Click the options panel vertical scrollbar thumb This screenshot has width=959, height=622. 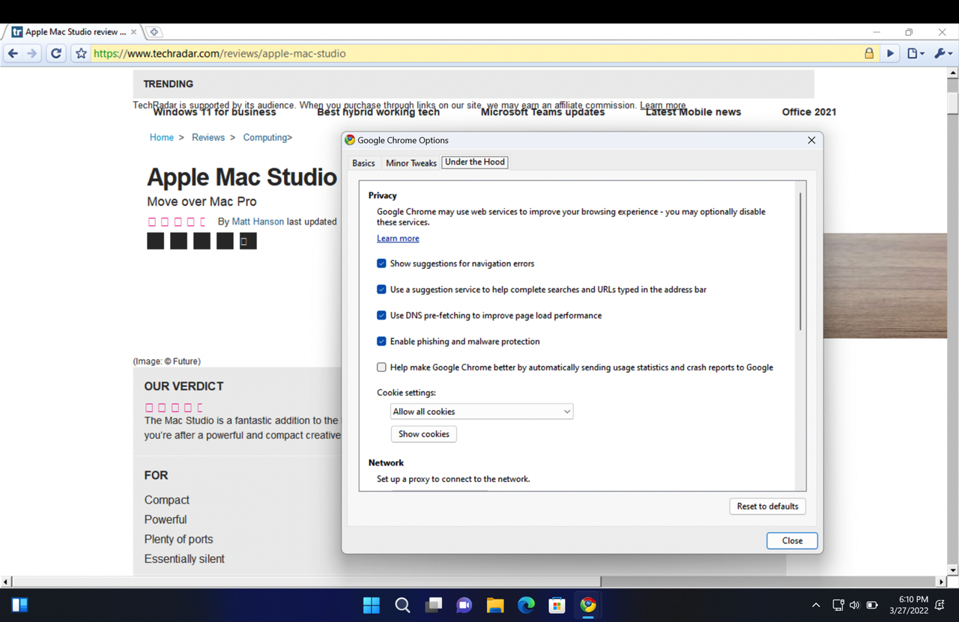click(800, 262)
